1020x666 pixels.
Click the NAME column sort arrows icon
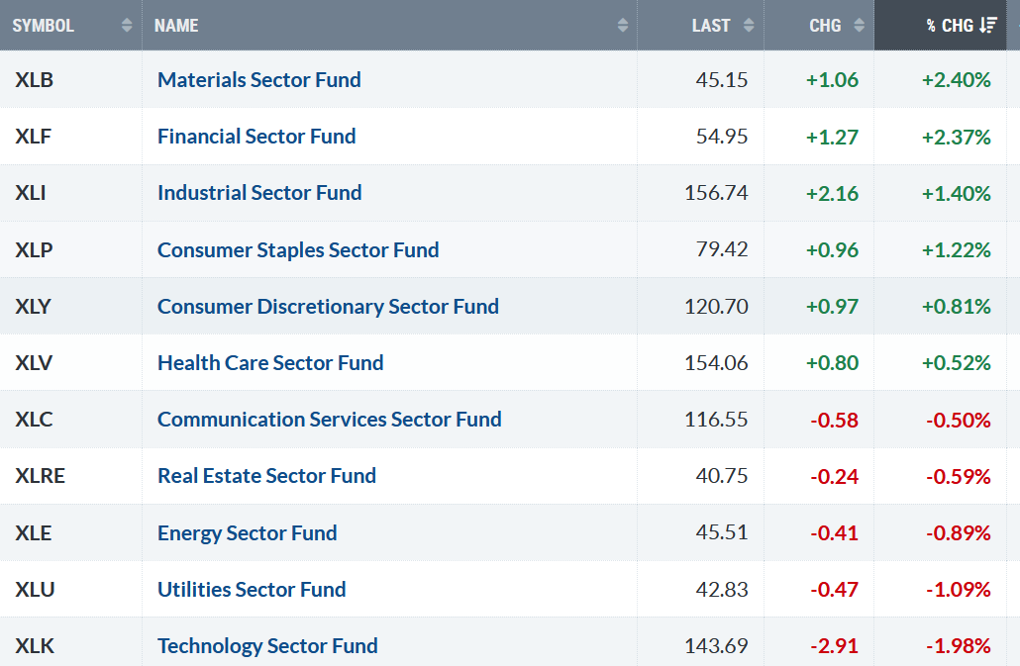pos(622,26)
